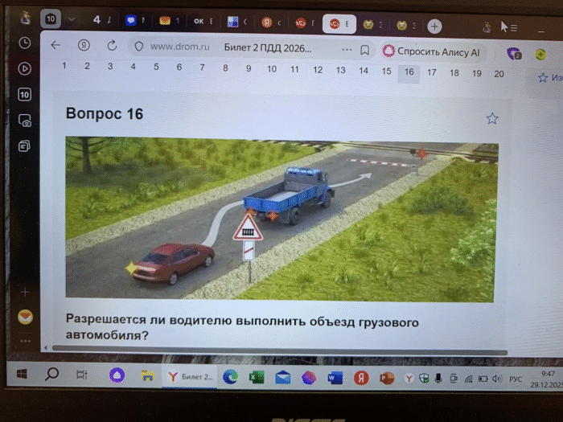563x422 pixels.
Task: Ask Alice AI about the page
Action: pos(432,51)
